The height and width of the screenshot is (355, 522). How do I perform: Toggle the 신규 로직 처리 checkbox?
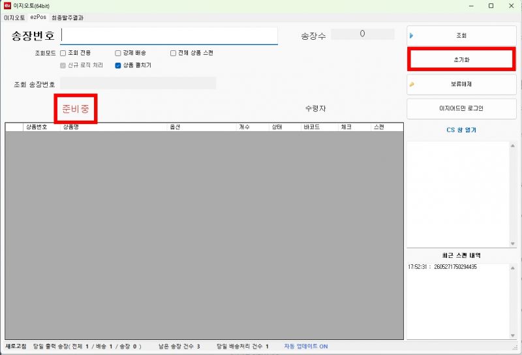tap(63, 65)
